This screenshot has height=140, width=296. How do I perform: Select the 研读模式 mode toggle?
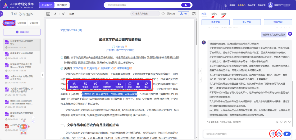point(47,5)
